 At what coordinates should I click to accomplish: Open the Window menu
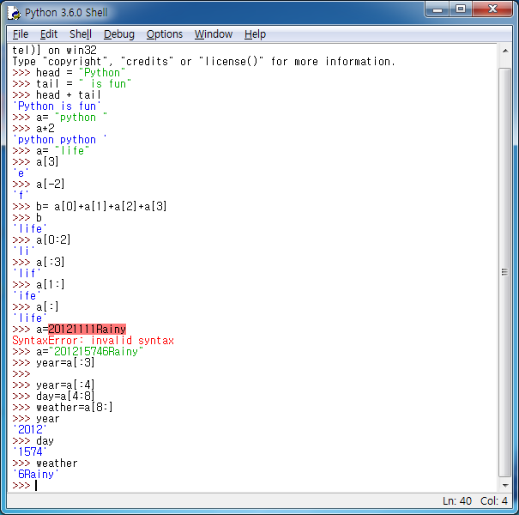tap(214, 34)
